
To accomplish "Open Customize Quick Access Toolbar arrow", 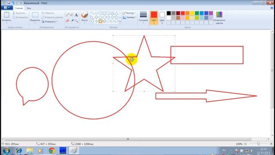I will [x=21, y=3].
